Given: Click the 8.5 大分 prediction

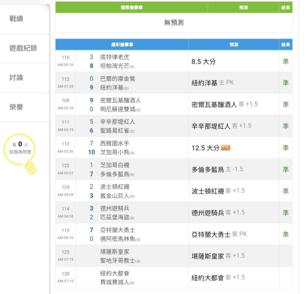Looking at the screenshot, I should [x=204, y=62].
